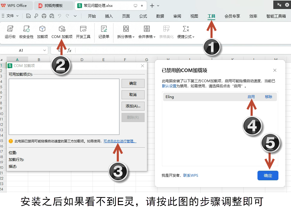Click the 联系WPS link
This screenshot has width=291, height=209.
click(191, 176)
